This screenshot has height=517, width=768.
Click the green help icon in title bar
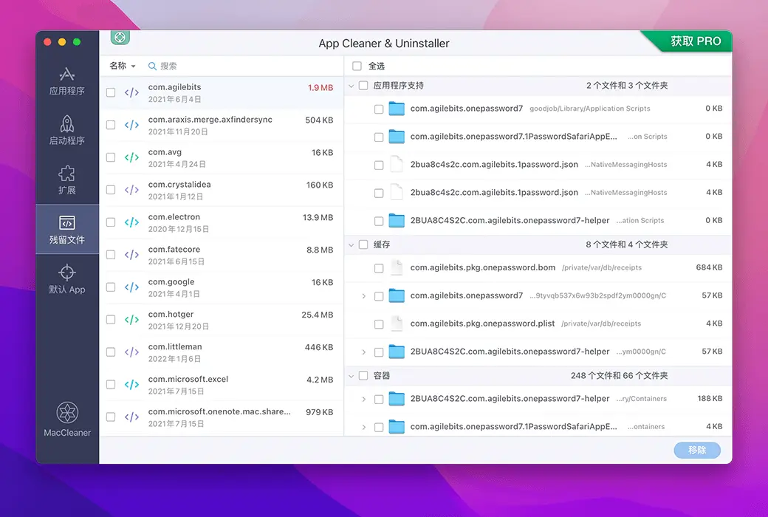coord(120,37)
